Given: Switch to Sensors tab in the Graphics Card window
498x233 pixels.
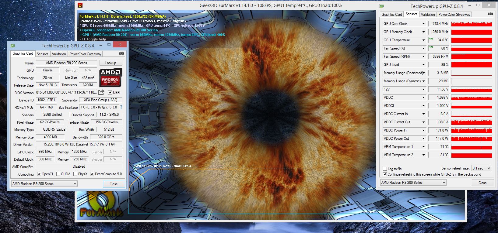Looking at the screenshot, I should pyautogui.click(x=43, y=54).
